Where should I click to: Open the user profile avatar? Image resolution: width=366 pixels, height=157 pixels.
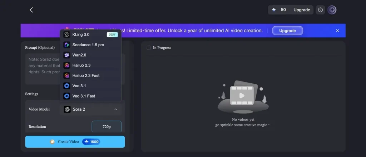click(332, 10)
